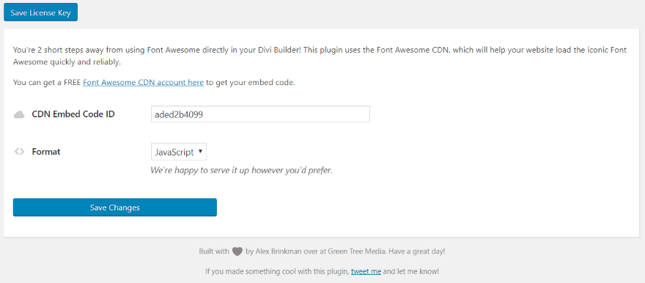Follow the tweet me link
Viewport: 645px width, 283px height.
point(366,272)
